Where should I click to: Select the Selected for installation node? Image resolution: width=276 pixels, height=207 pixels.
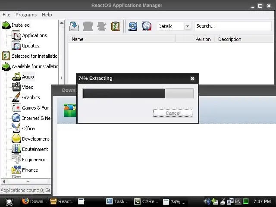click(x=35, y=56)
